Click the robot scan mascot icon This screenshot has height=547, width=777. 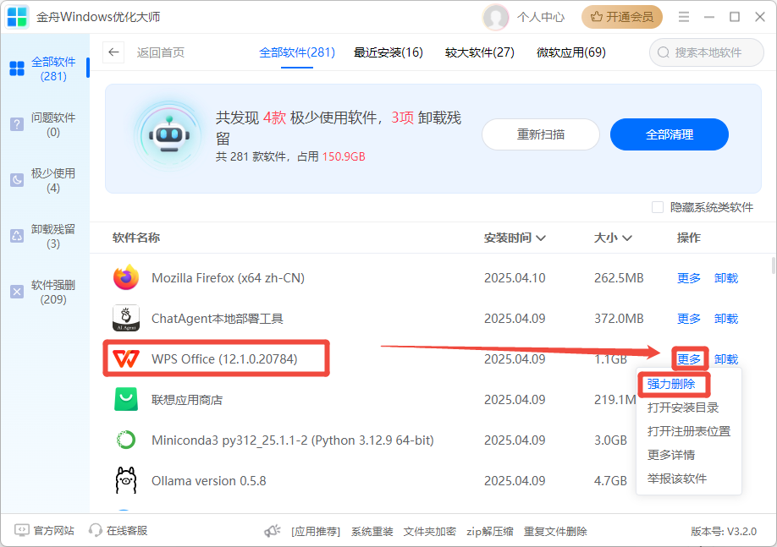(169, 135)
